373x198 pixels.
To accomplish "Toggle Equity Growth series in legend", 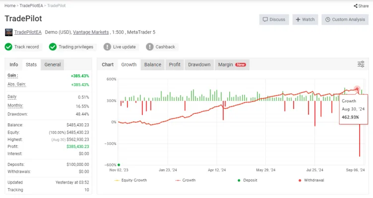I will point(130,180).
